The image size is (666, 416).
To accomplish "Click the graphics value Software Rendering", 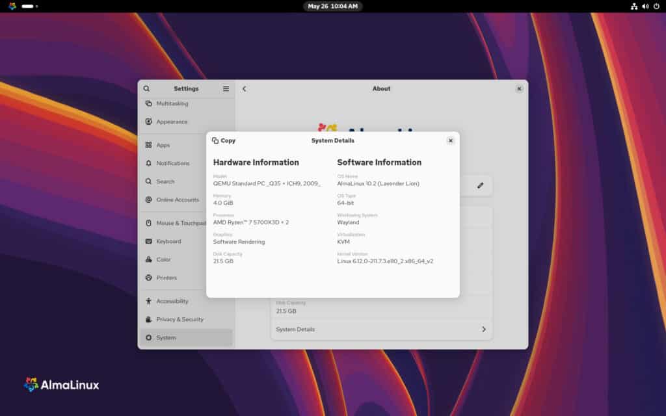I will point(239,242).
